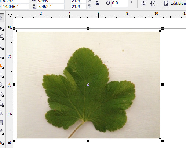Click the bottom-right selection handle
186x148 pixels.
tap(162, 141)
